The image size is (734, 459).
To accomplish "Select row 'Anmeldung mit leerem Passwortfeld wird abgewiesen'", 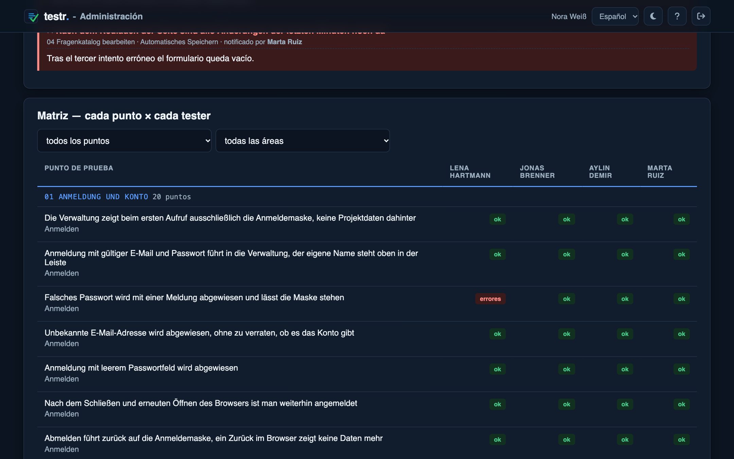I will pyautogui.click(x=367, y=374).
